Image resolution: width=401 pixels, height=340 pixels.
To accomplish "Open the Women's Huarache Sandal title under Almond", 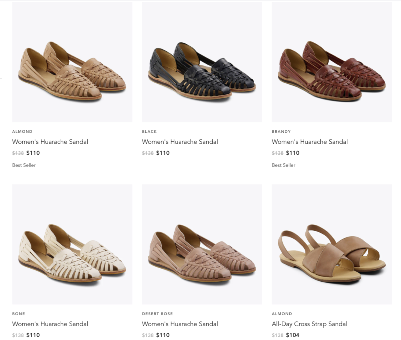I will [x=50, y=142].
